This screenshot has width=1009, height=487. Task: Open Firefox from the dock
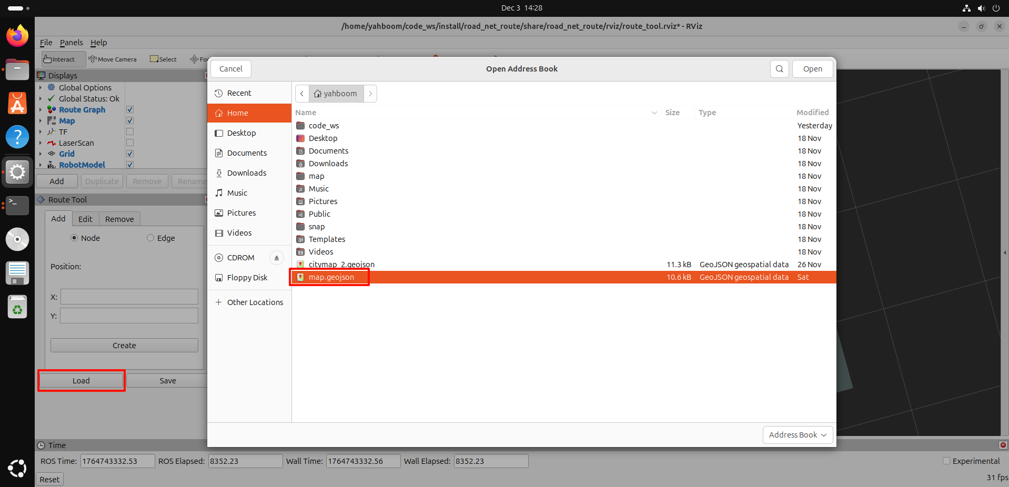click(17, 36)
